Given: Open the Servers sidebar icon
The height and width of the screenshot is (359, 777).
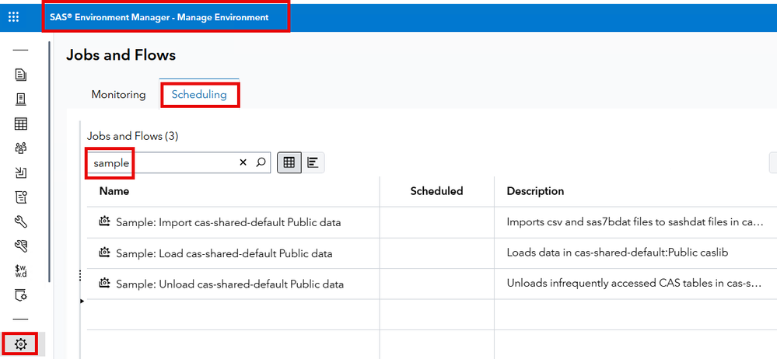Looking at the screenshot, I should click(21, 99).
